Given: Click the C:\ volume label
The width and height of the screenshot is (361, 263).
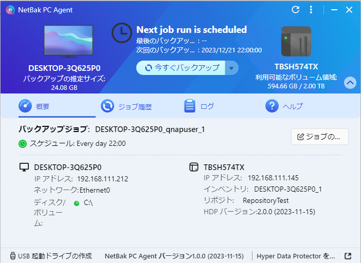Looking at the screenshot, I should (88, 203).
